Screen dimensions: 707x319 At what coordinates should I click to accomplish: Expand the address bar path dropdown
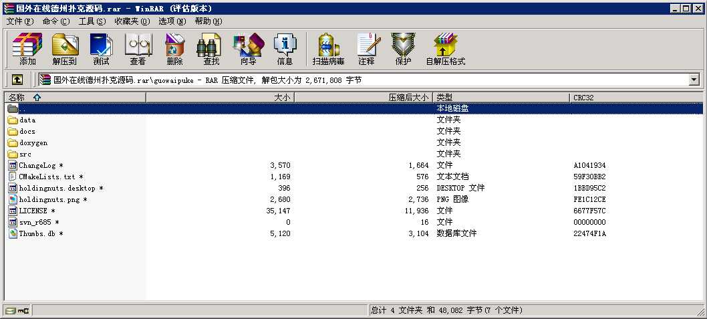tap(694, 80)
